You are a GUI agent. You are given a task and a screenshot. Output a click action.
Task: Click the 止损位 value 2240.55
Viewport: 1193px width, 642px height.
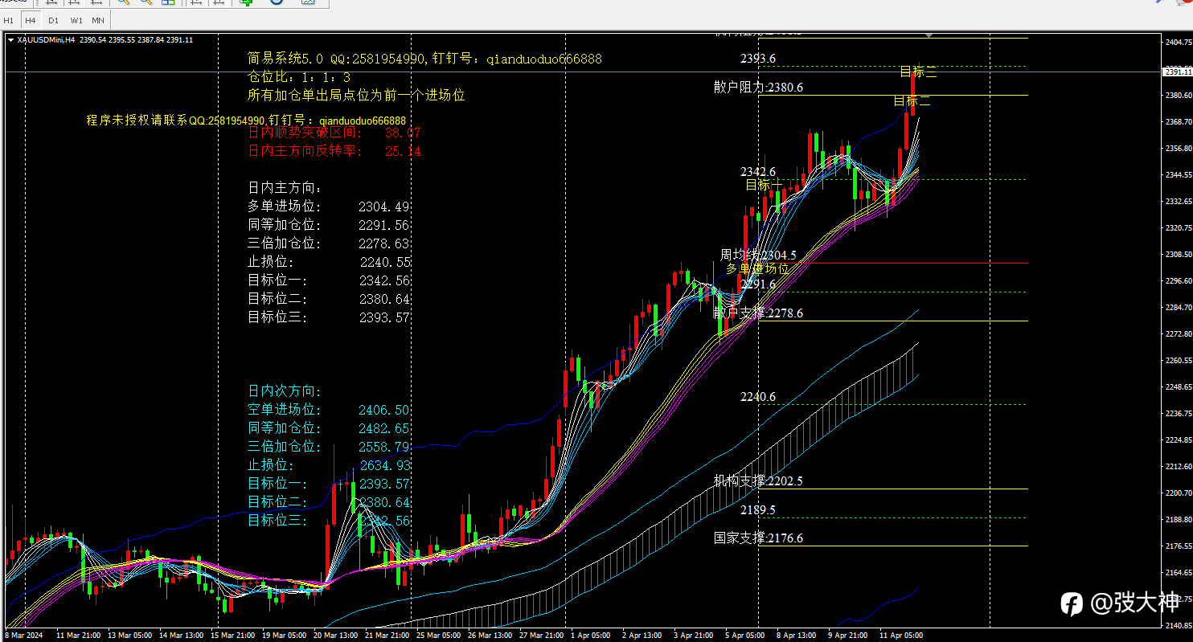386,262
